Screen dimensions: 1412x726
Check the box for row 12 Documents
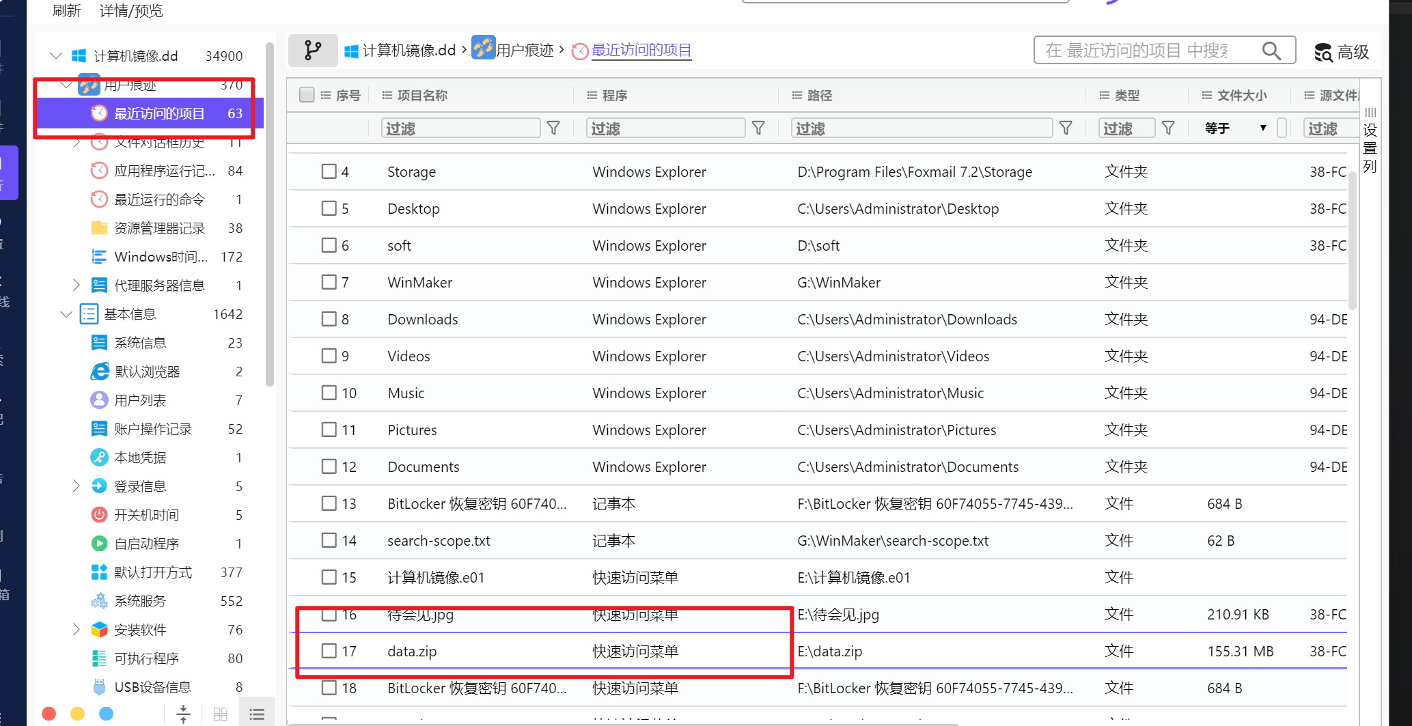[x=329, y=466]
